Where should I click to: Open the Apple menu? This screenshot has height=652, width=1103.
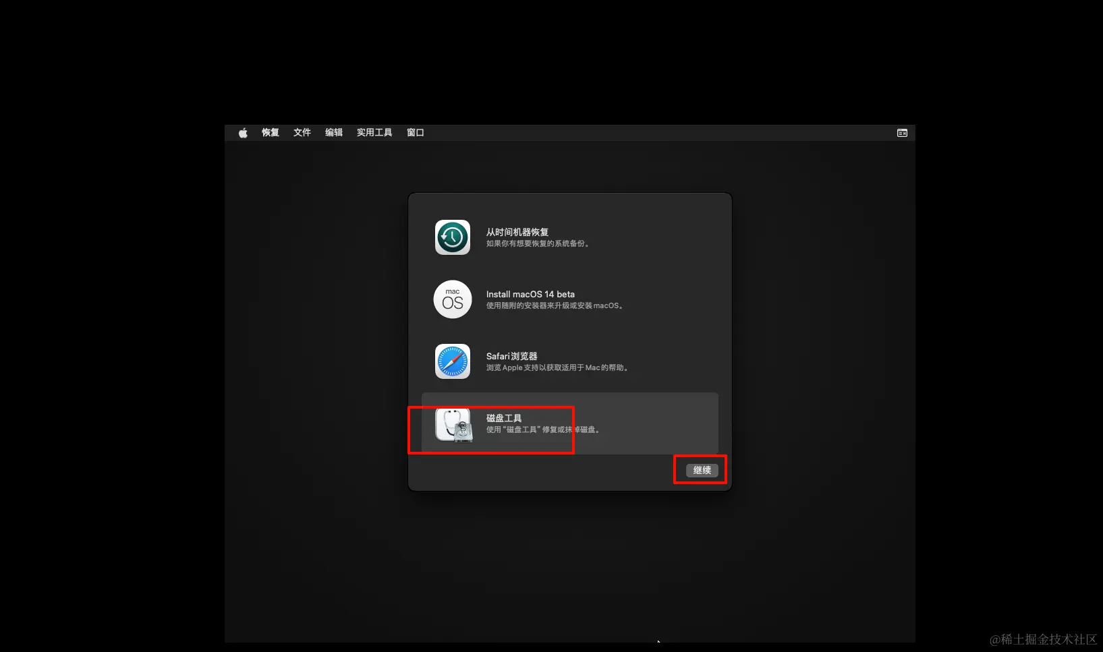243,133
